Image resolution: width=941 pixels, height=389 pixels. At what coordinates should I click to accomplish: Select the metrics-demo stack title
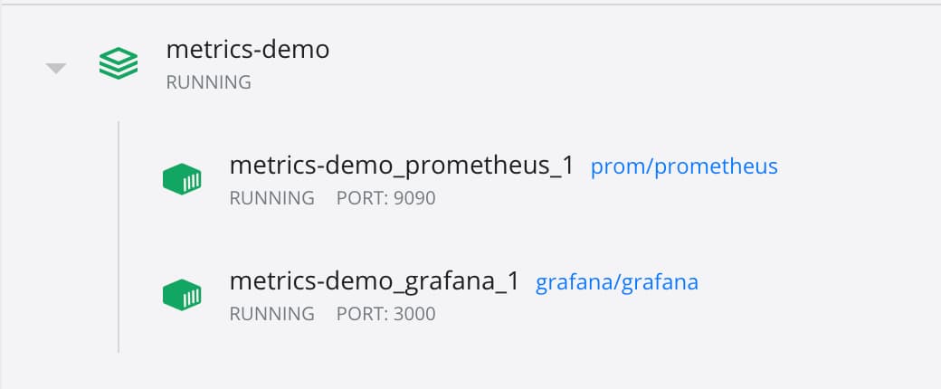point(248,49)
